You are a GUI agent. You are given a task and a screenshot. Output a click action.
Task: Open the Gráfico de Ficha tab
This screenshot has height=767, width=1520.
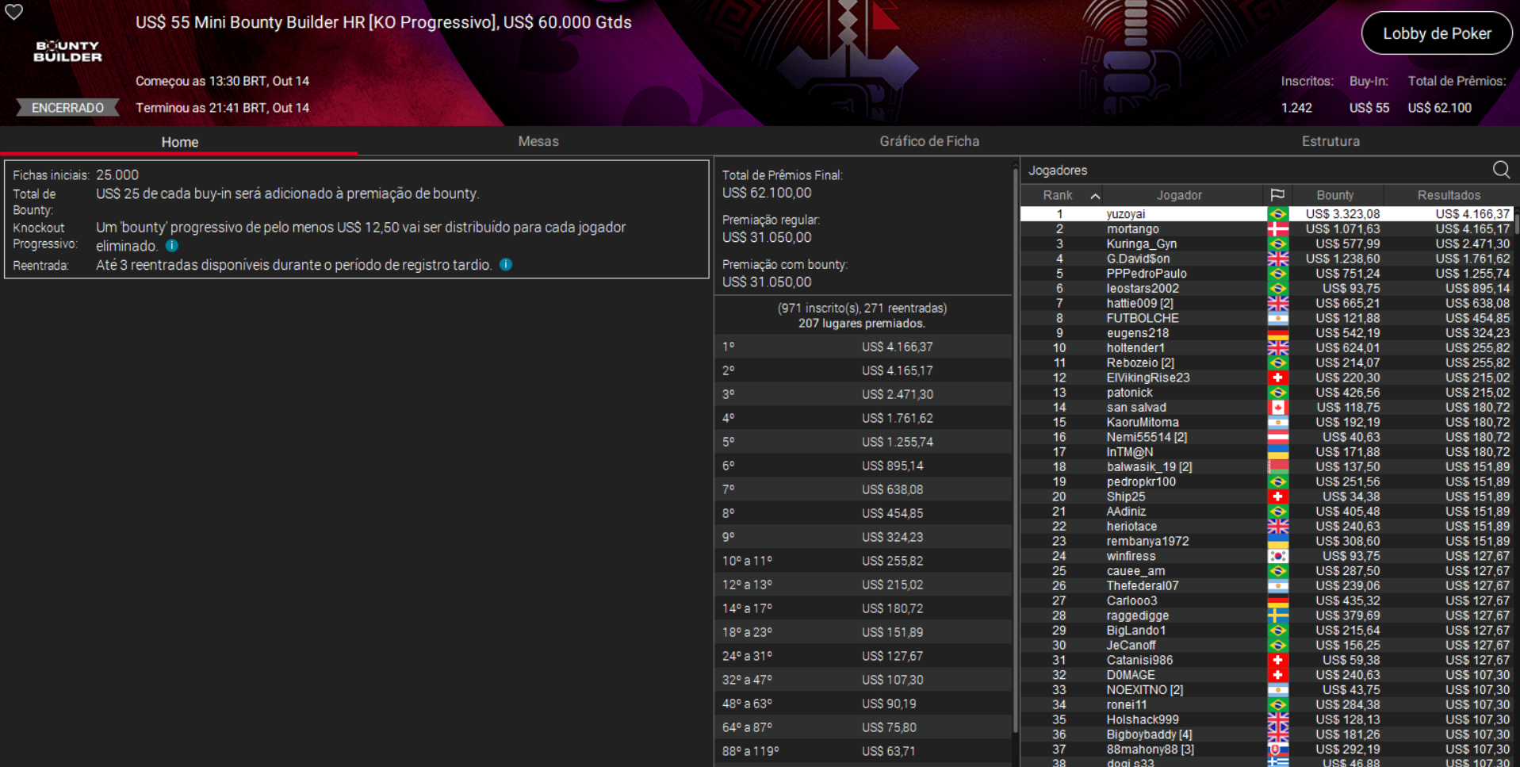click(929, 141)
